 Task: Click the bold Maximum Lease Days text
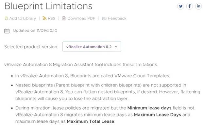158,115
